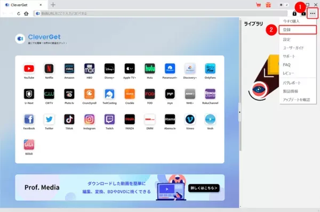Open the NHK+ shortcut
The height and width of the screenshot is (212, 320).
pyautogui.click(x=190, y=94)
